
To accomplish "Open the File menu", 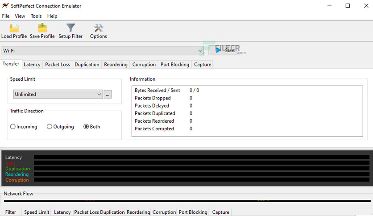I will [x=6, y=16].
